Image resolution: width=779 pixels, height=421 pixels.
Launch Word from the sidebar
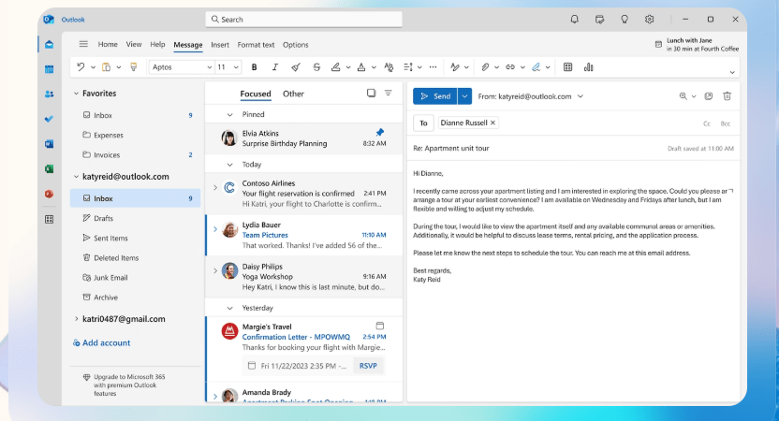point(50,144)
